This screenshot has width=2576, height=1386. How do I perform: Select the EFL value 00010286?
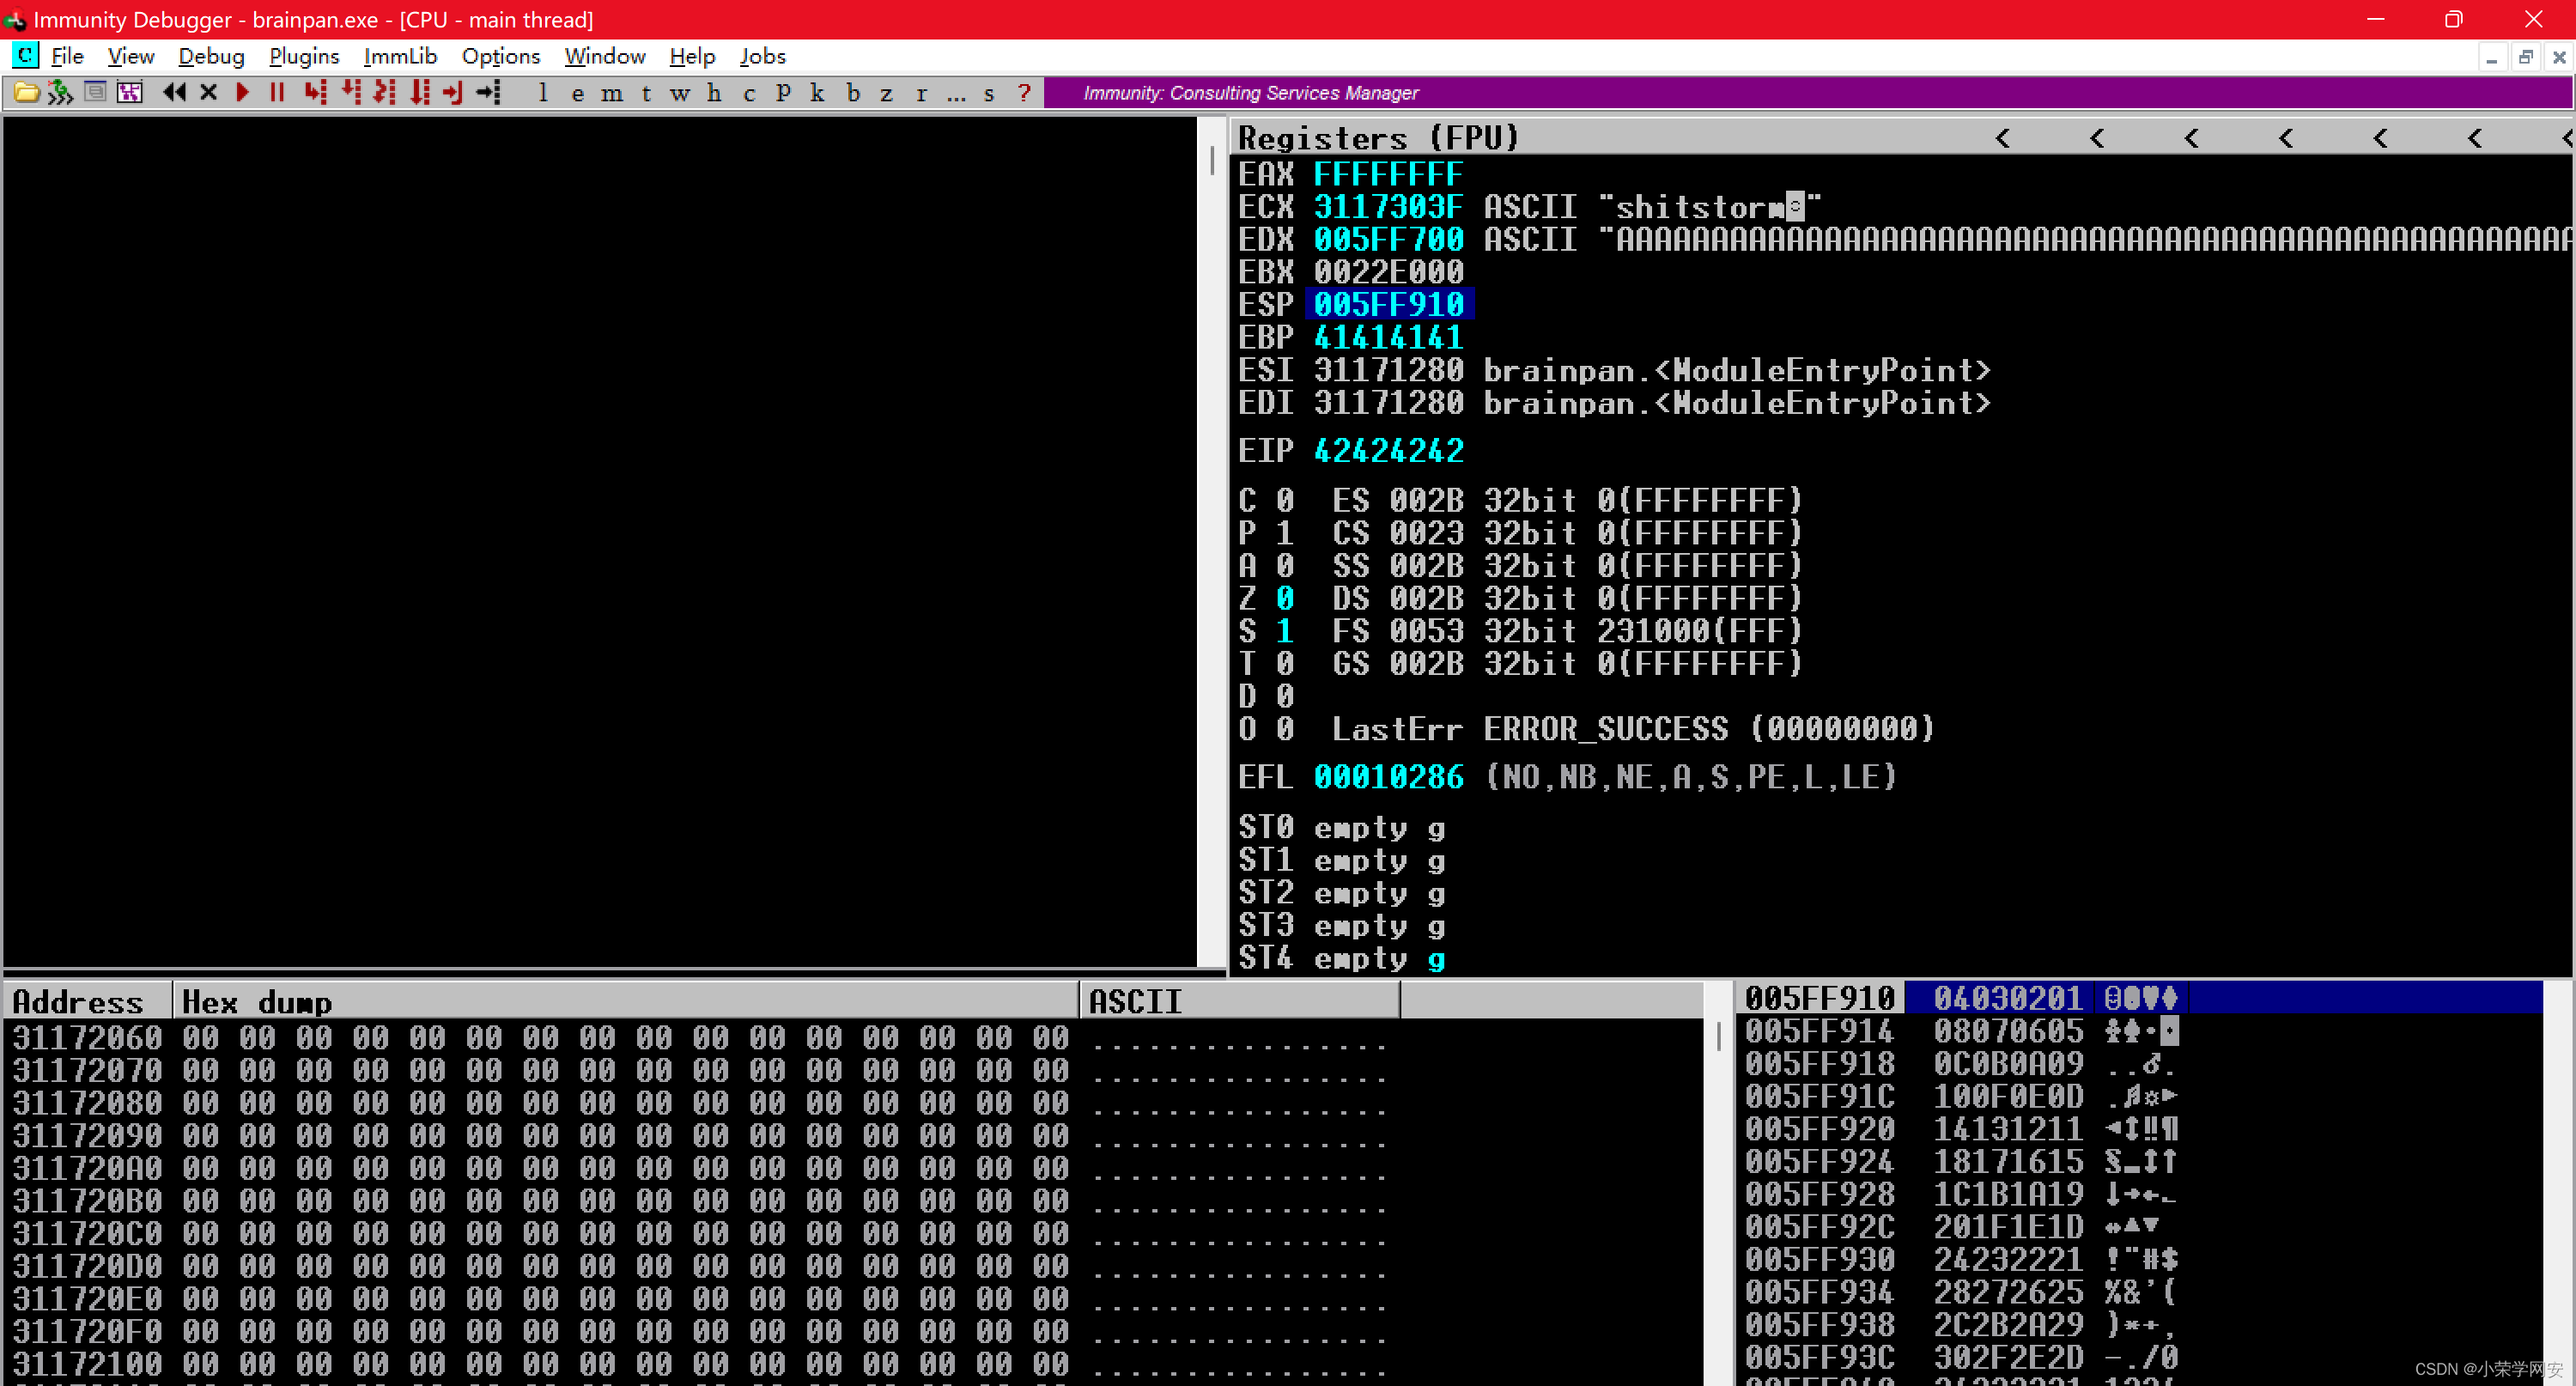tap(1388, 778)
